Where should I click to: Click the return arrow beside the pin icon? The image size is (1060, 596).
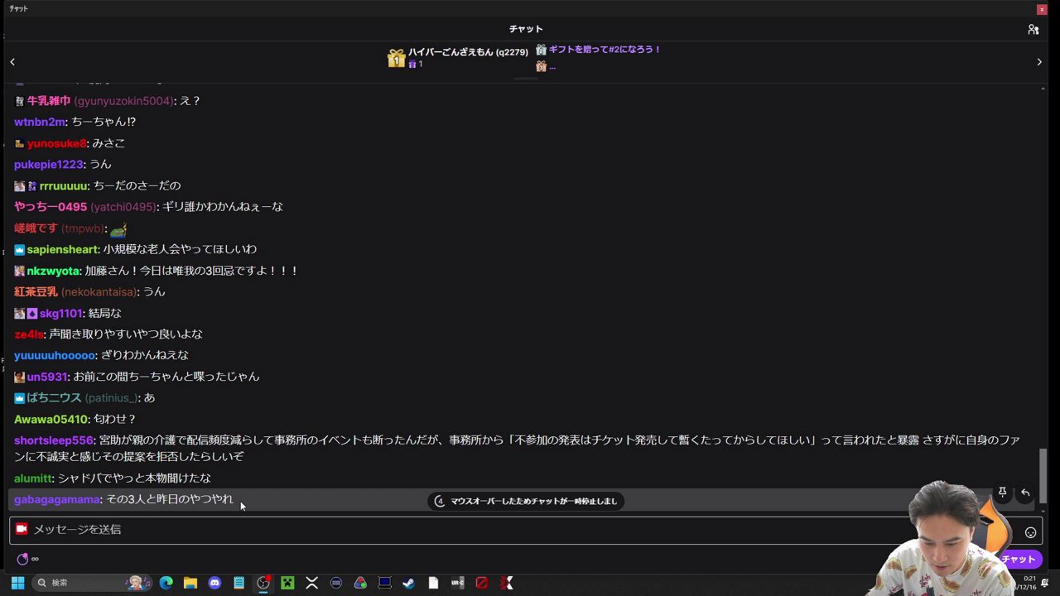tap(1025, 493)
